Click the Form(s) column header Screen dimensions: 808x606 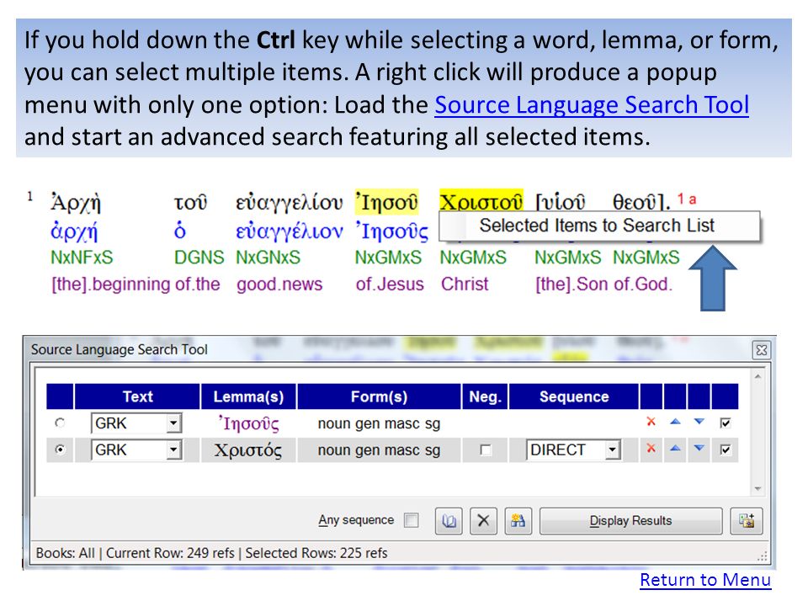379,396
